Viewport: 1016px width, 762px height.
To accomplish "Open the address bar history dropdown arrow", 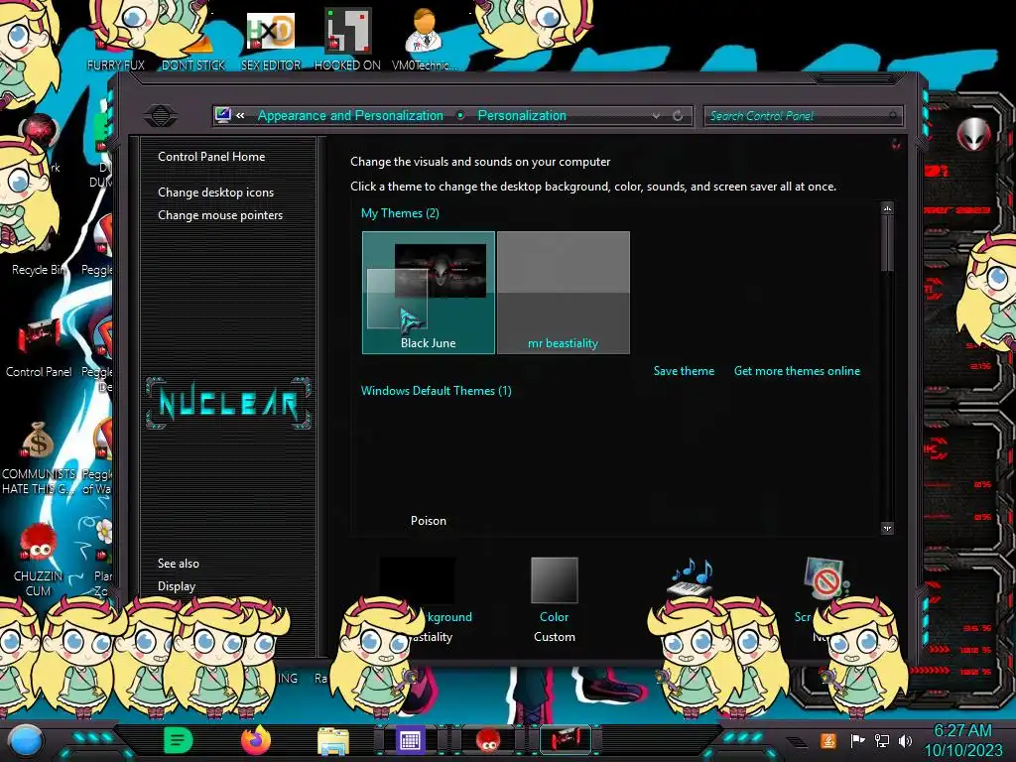I will (x=656, y=115).
